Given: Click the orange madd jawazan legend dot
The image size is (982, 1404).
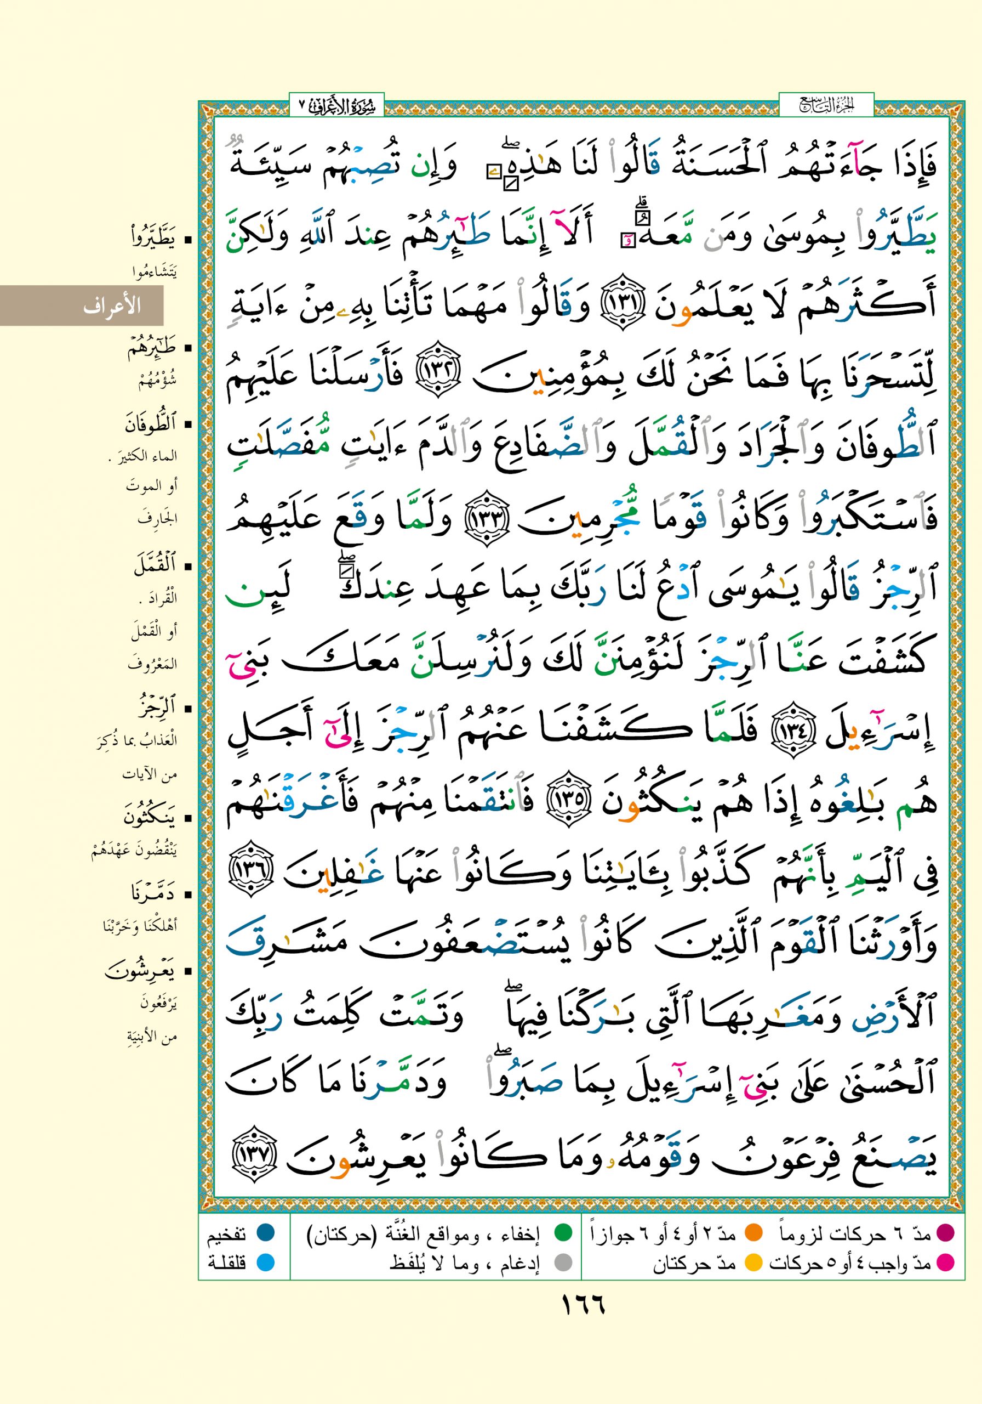Looking at the screenshot, I should pos(755,1233).
